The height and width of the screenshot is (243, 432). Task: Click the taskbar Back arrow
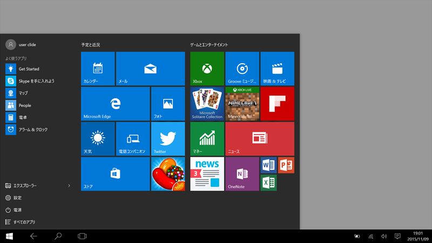(x=33, y=236)
